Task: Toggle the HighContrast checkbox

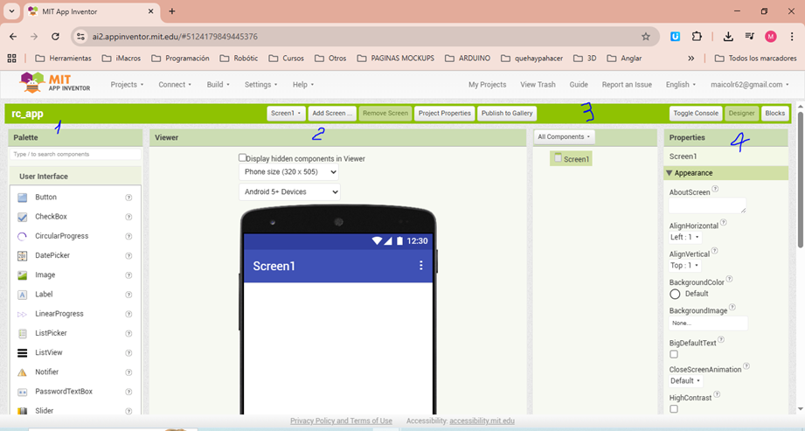Action: (674, 408)
